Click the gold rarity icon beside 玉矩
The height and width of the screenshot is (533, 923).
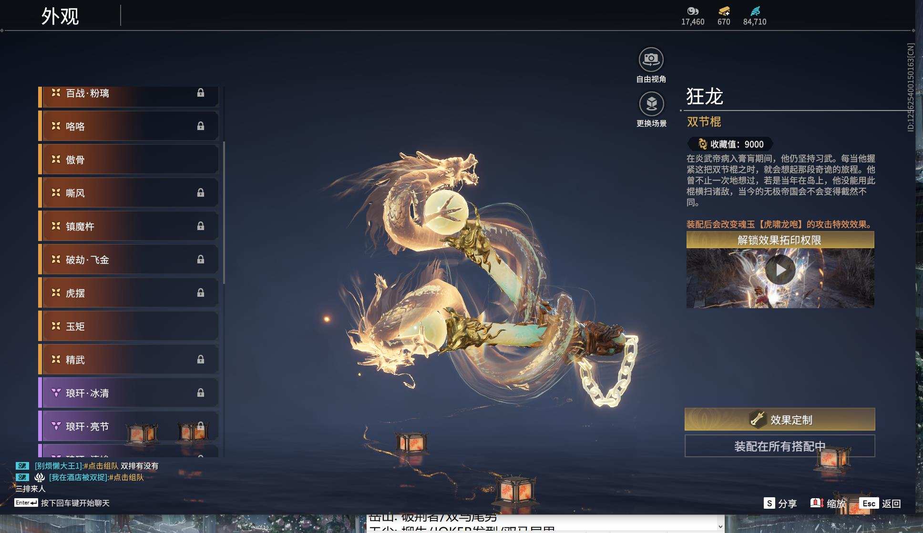point(56,326)
